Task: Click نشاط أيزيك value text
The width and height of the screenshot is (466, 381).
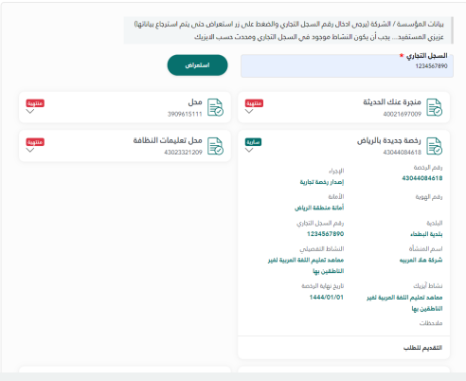Action: pos(404,303)
